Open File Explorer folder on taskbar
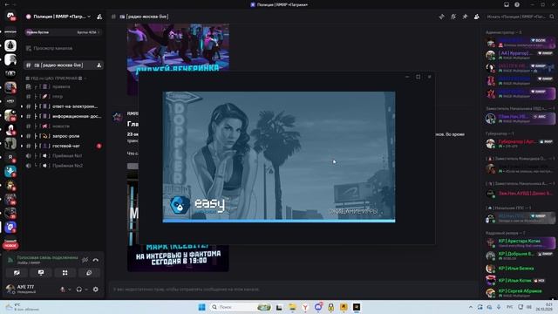The image size is (558, 314). 292,307
